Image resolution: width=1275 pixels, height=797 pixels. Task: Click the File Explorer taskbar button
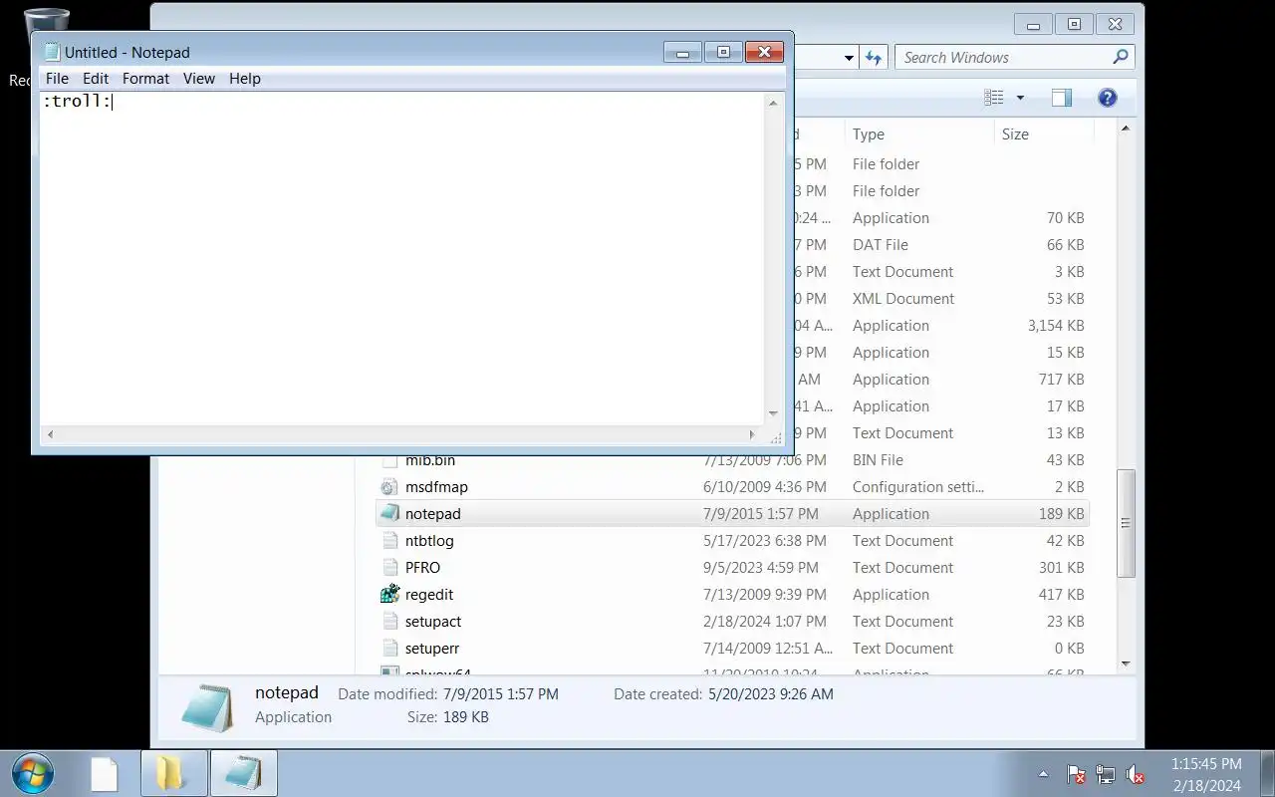[173, 774]
